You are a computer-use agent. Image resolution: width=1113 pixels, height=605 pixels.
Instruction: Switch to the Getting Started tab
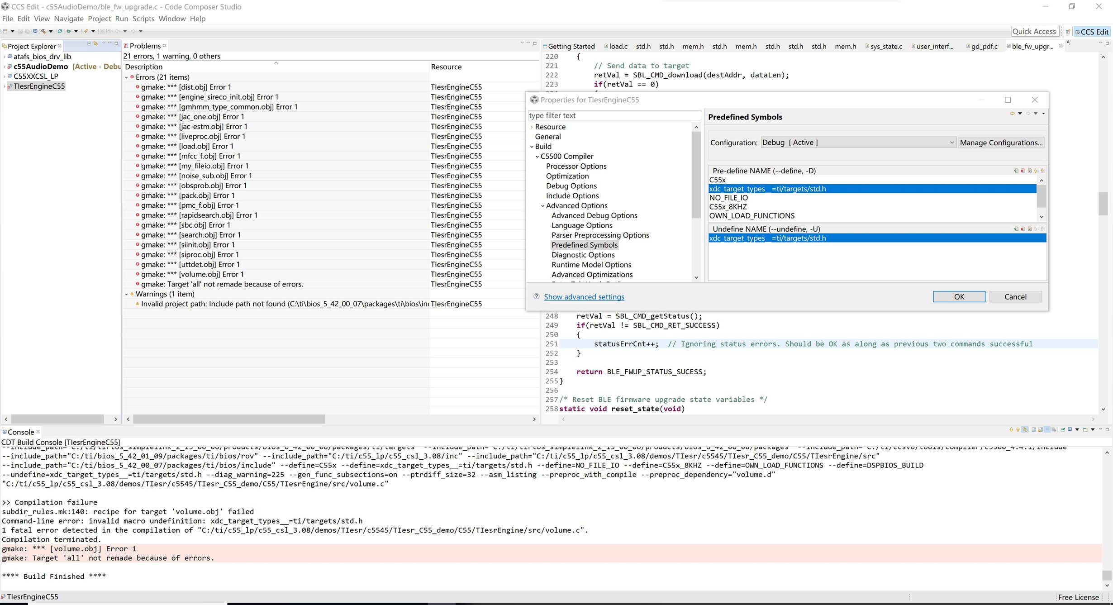click(569, 46)
